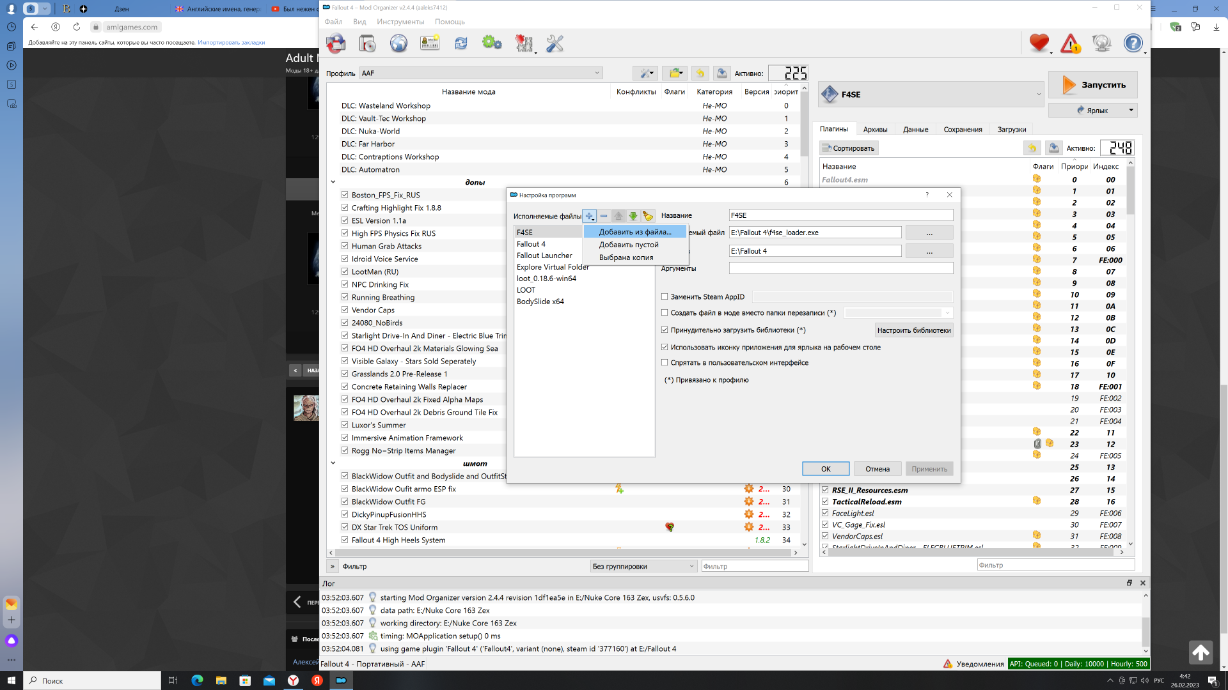Enable the Заменить Steam AppID checkbox
1228x690 pixels.
tap(665, 296)
